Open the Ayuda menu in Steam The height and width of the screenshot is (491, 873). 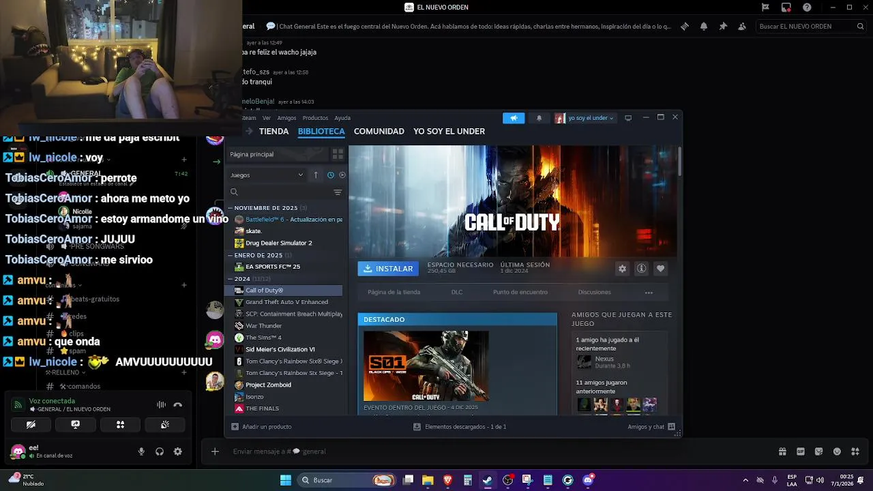tap(342, 118)
